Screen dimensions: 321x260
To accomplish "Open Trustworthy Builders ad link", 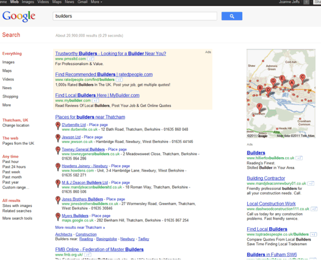I will coord(110,54).
